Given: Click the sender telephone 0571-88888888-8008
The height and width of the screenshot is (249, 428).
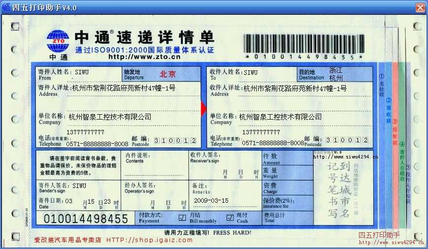Looking at the screenshot, I should pyautogui.click(x=97, y=144).
